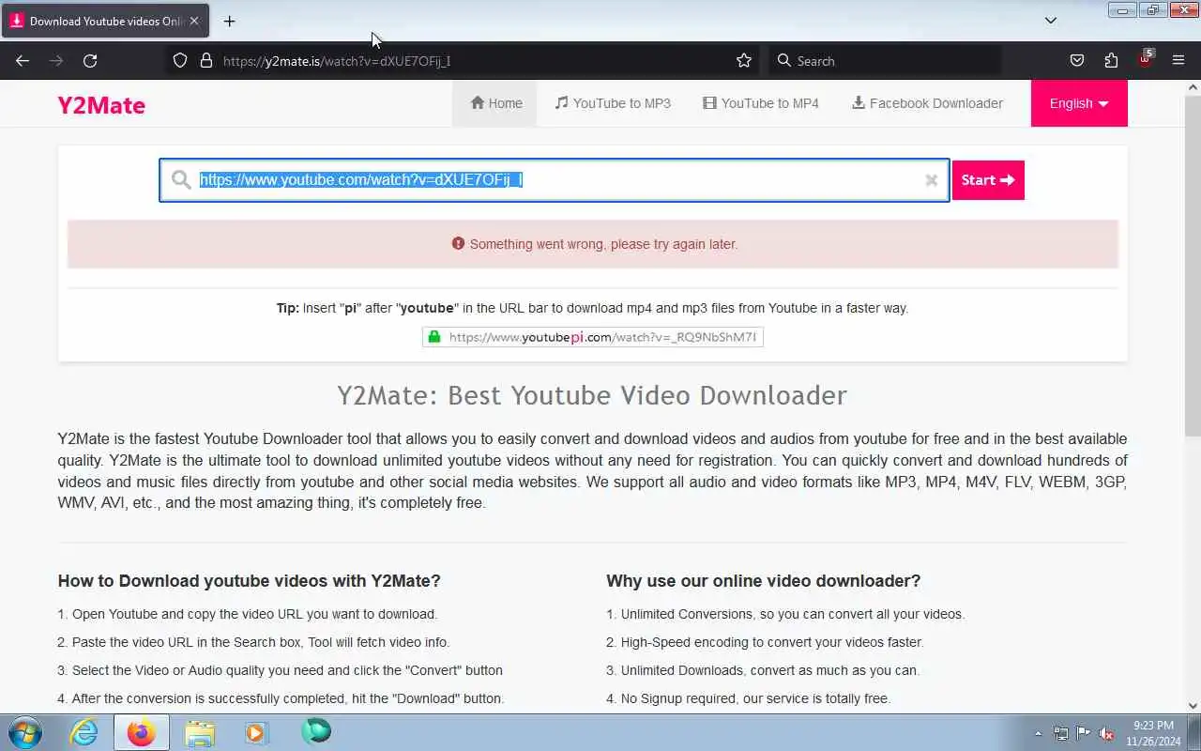1201x751 pixels.
Task: Go back with the browser back arrow
Action: pyautogui.click(x=23, y=61)
